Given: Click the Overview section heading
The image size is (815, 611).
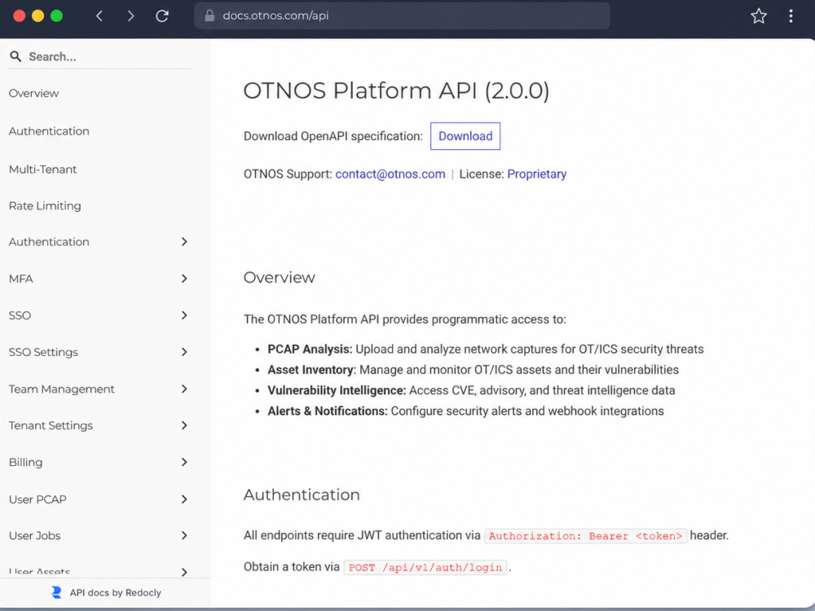Looking at the screenshot, I should [x=279, y=278].
